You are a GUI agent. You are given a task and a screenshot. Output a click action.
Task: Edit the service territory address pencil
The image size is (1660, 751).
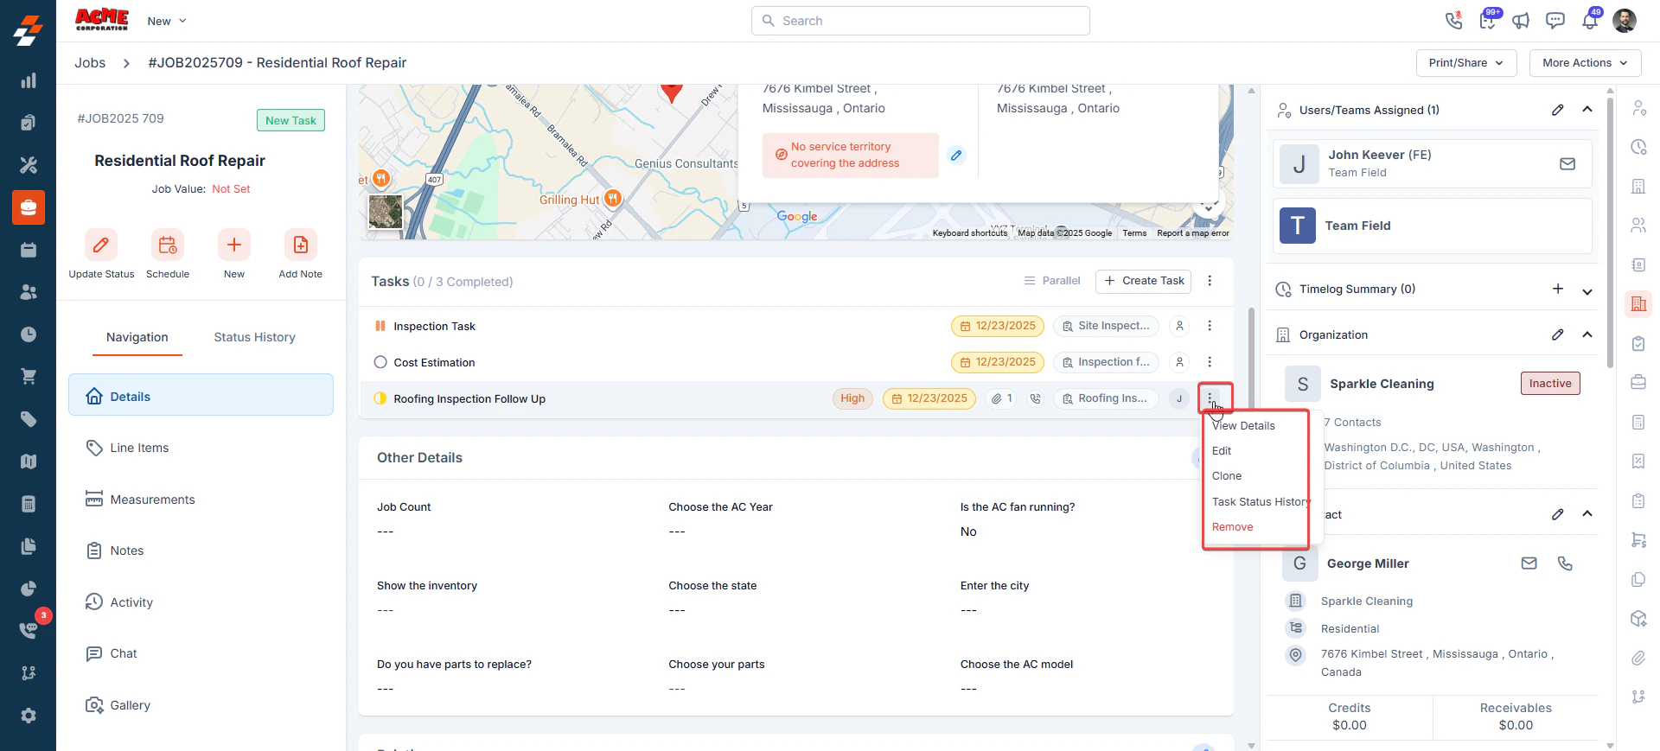click(956, 156)
